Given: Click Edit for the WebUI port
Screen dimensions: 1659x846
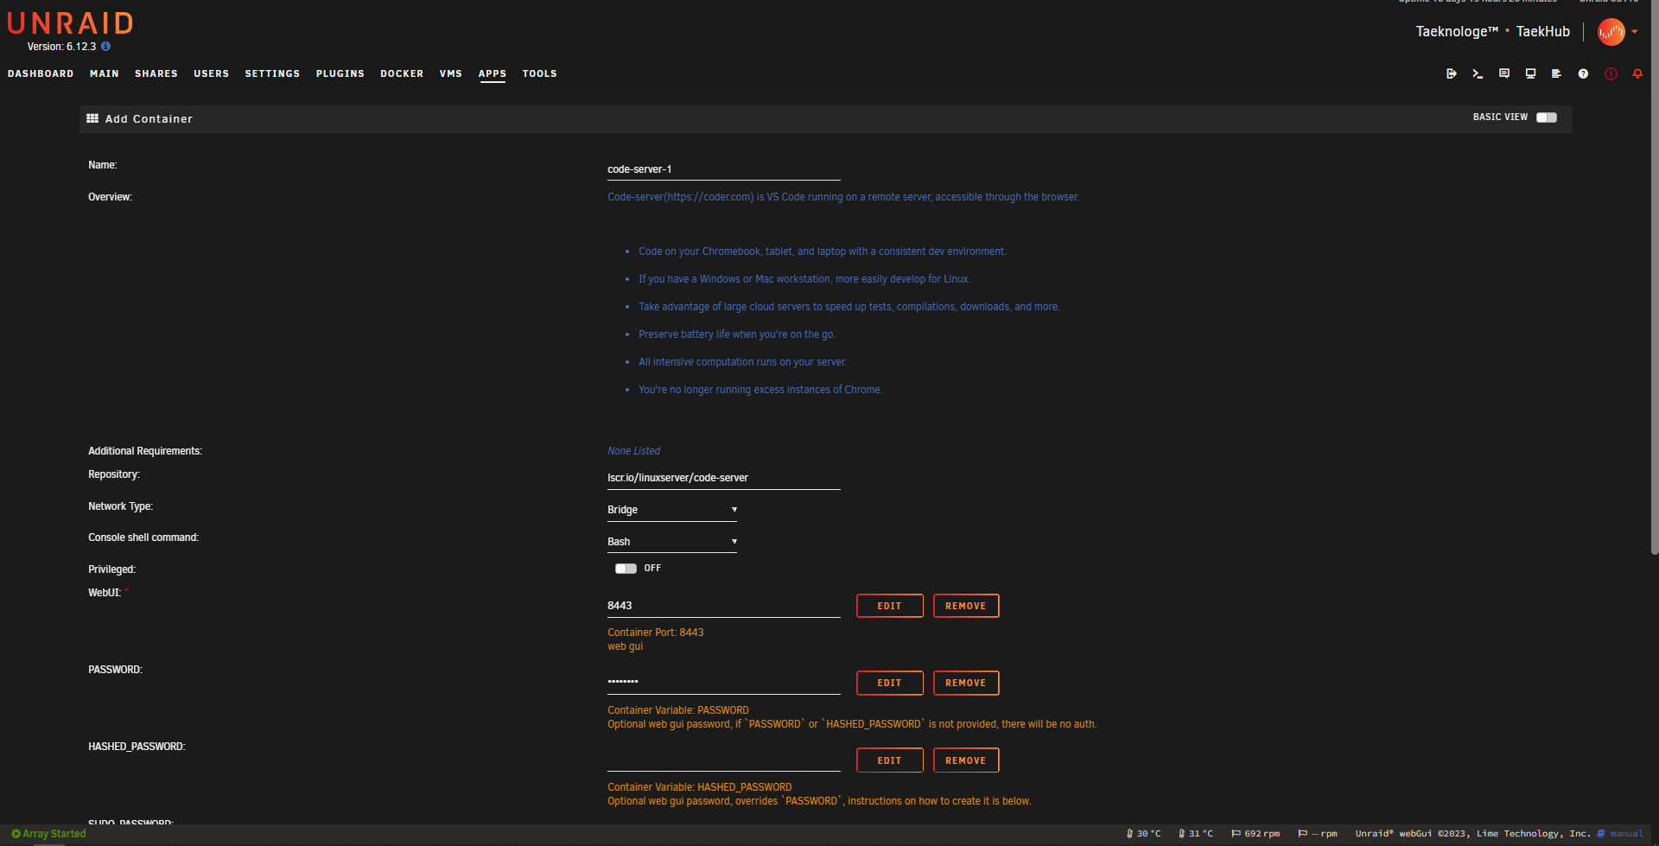Looking at the screenshot, I should coord(890,606).
